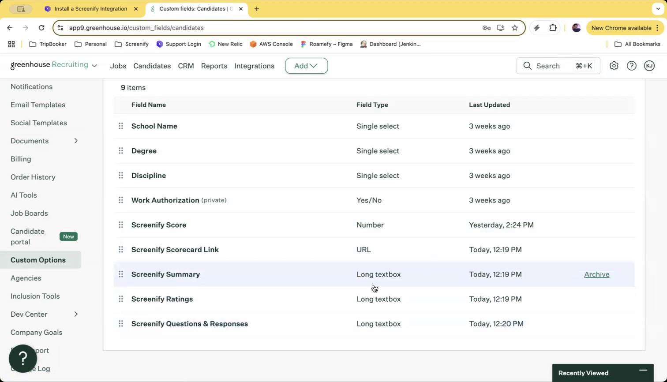Click the "Yesterday, 2:24 PM" cell
This screenshot has height=382, width=667.
[x=501, y=225]
